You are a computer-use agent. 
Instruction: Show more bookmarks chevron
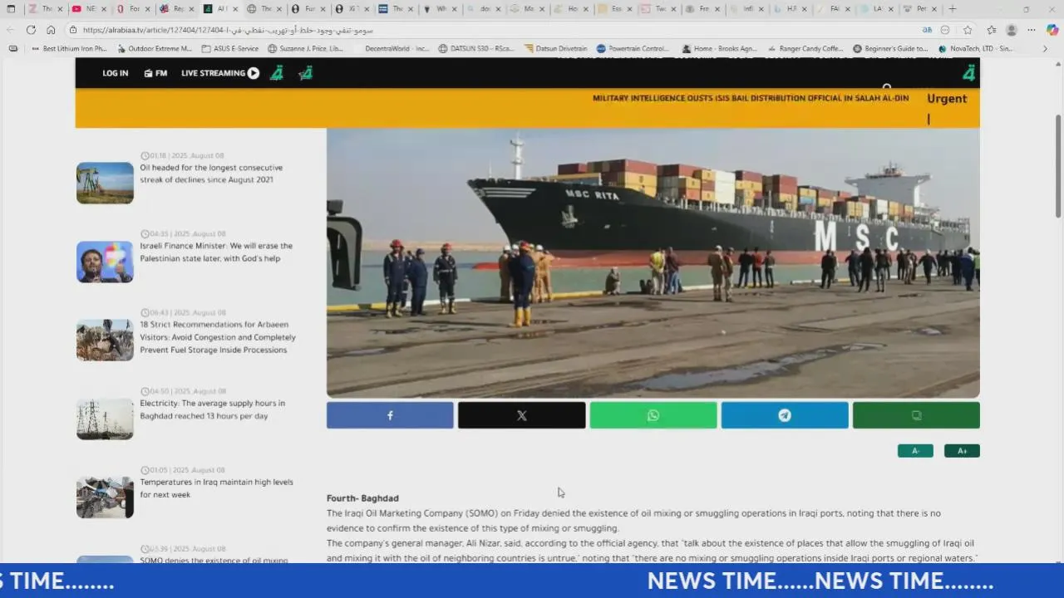point(1045,48)
